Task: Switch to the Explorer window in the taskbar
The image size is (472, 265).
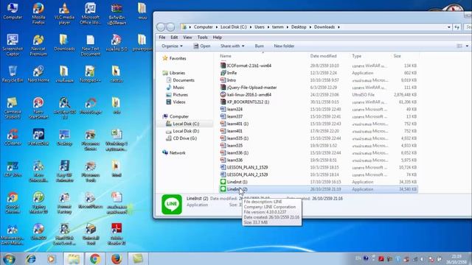Action: tap(74, 258)
